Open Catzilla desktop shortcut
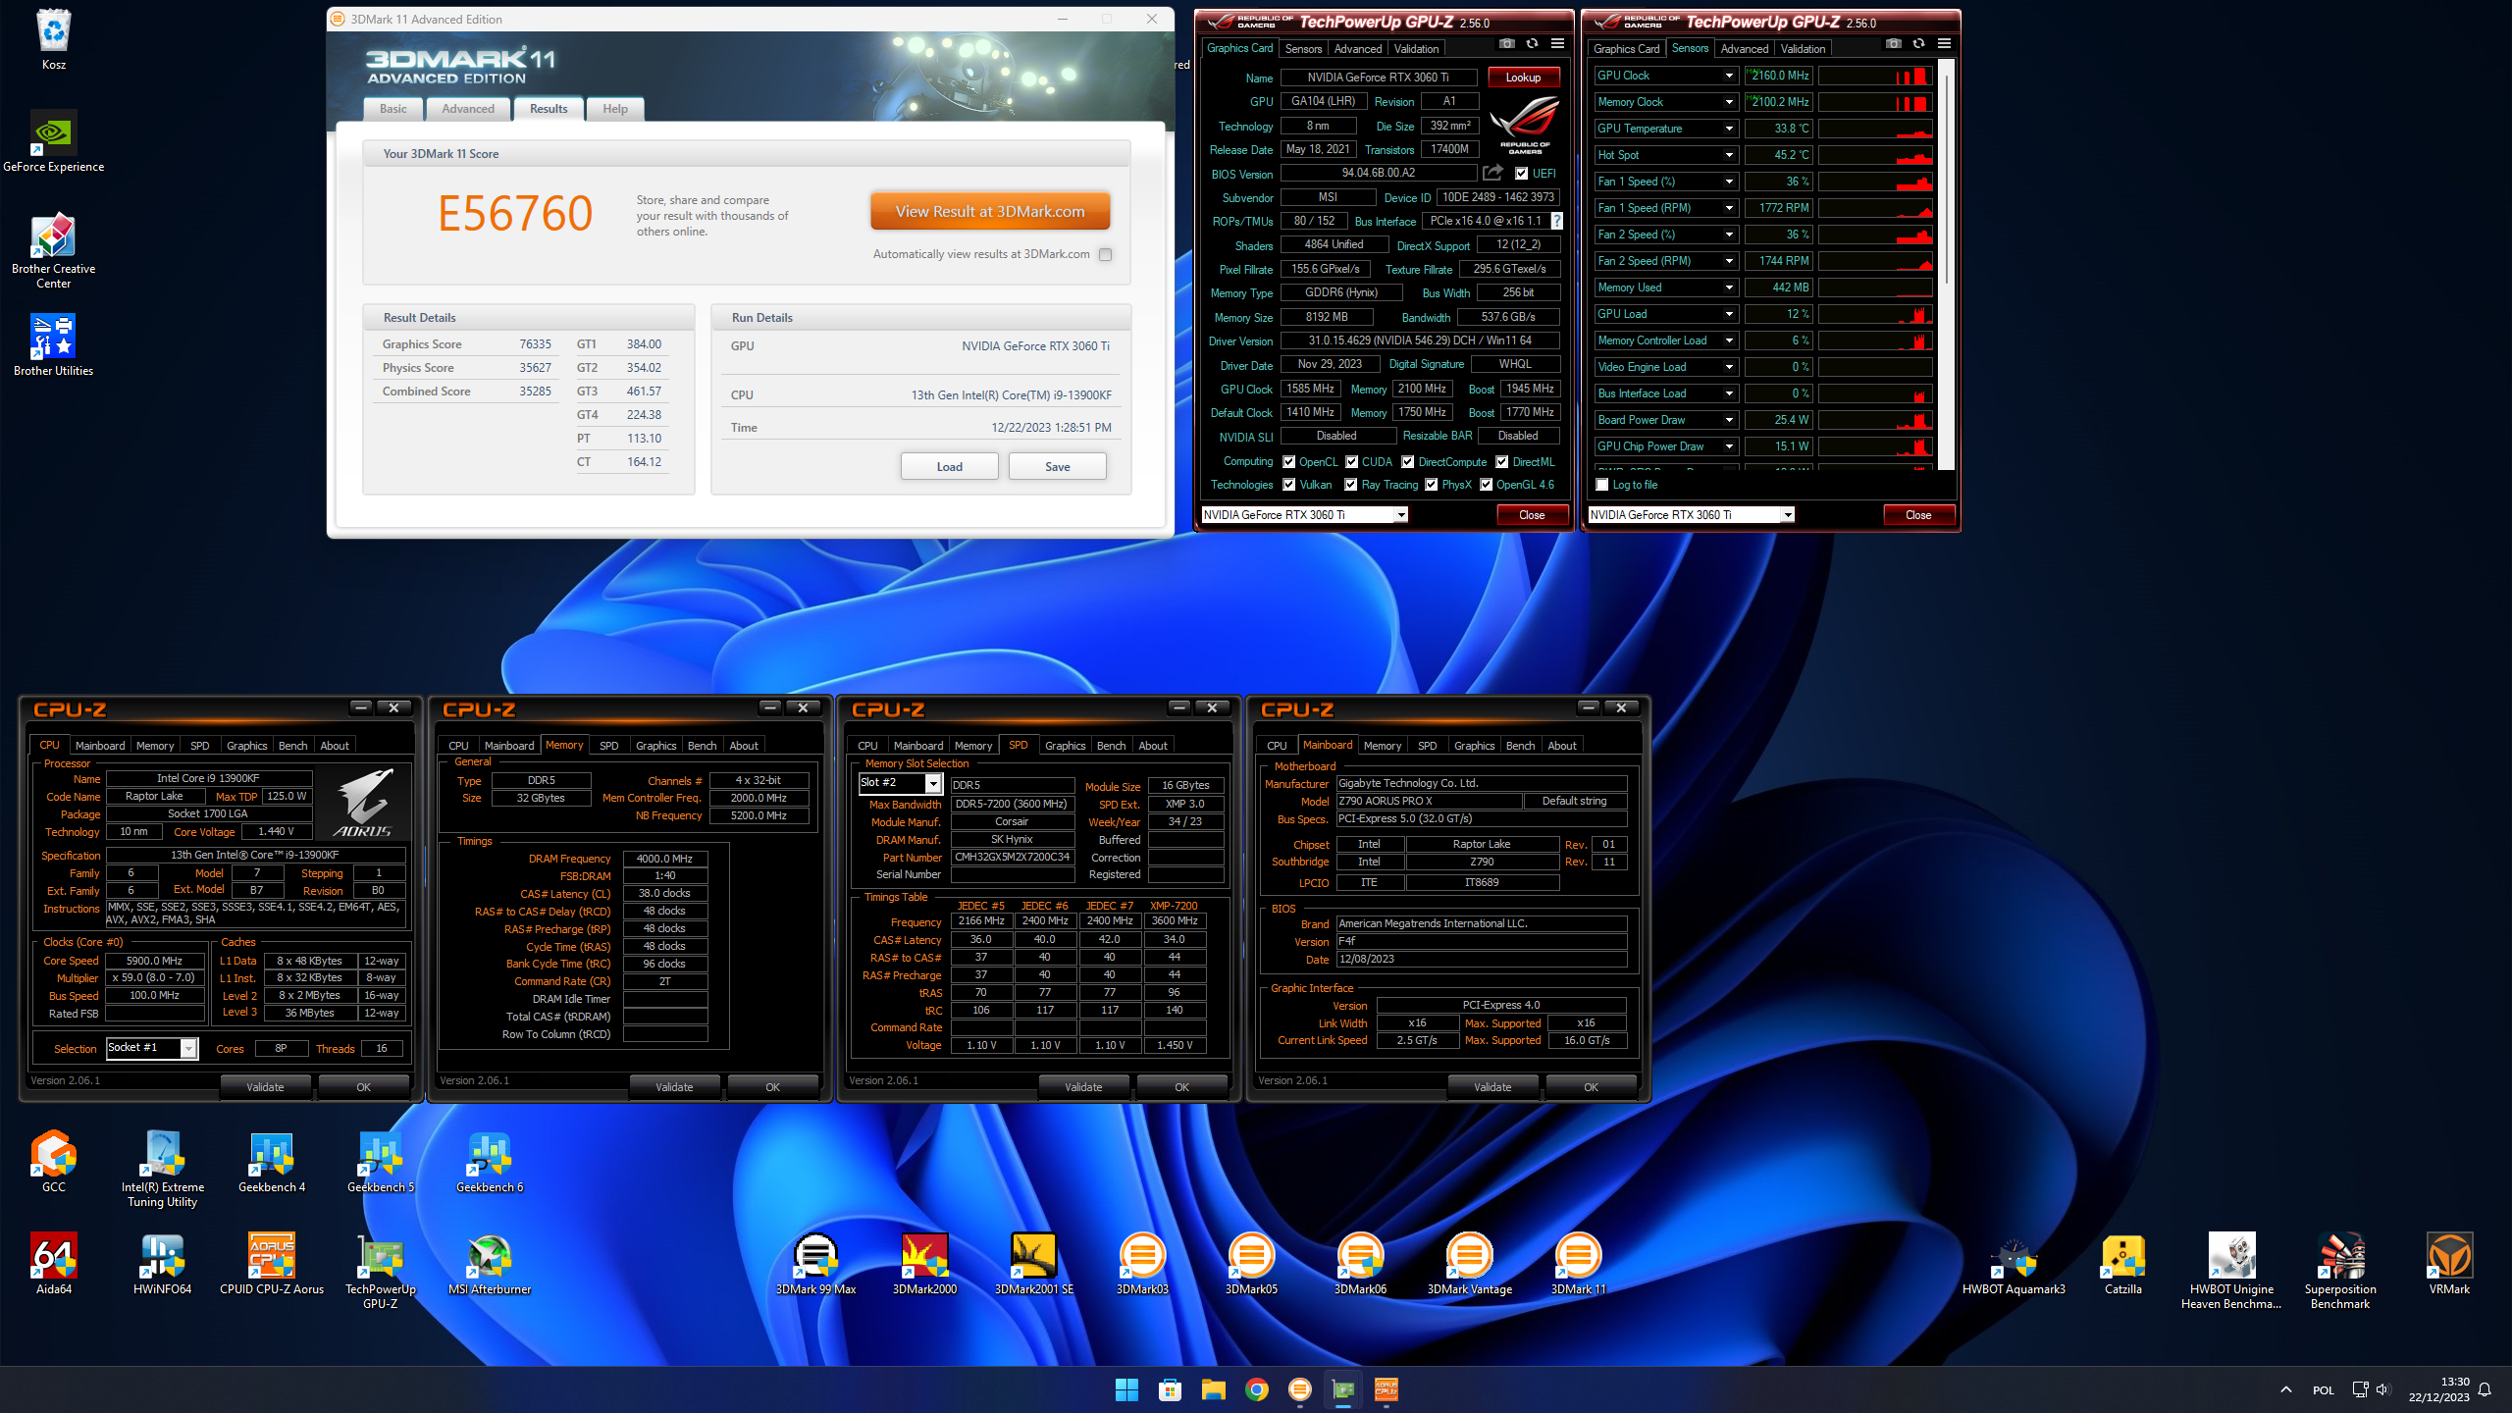The height and width of the screenshot is (1413, 2512). pyautogui.click(x=2122, y=1264)
